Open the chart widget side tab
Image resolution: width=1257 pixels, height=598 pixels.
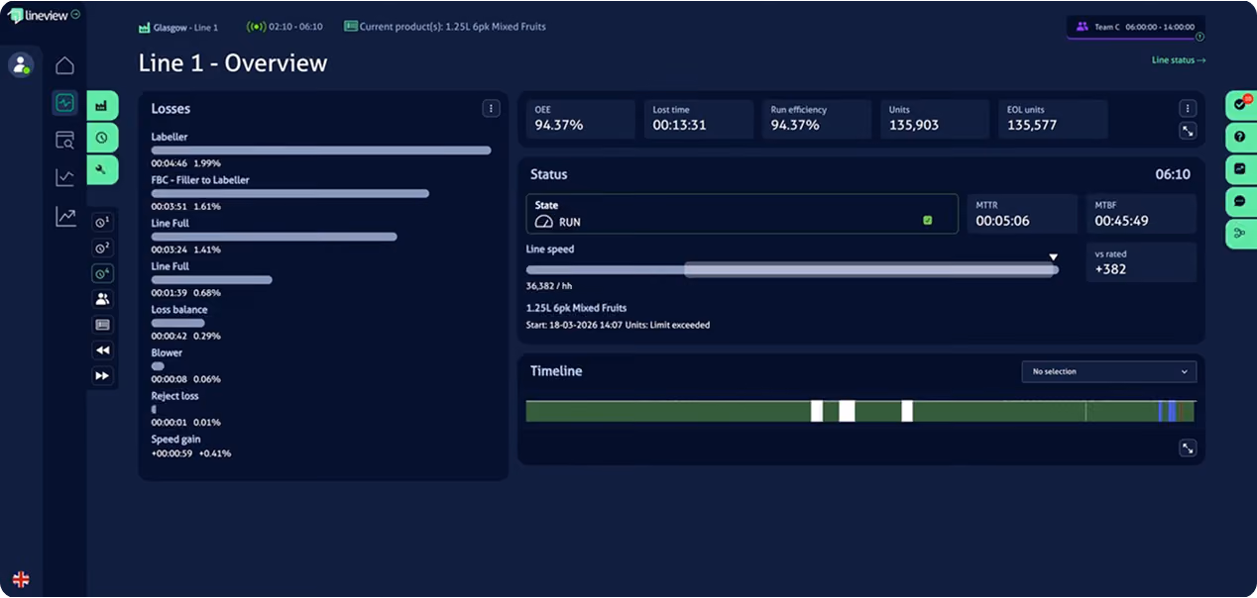[x=1240, y=168]
